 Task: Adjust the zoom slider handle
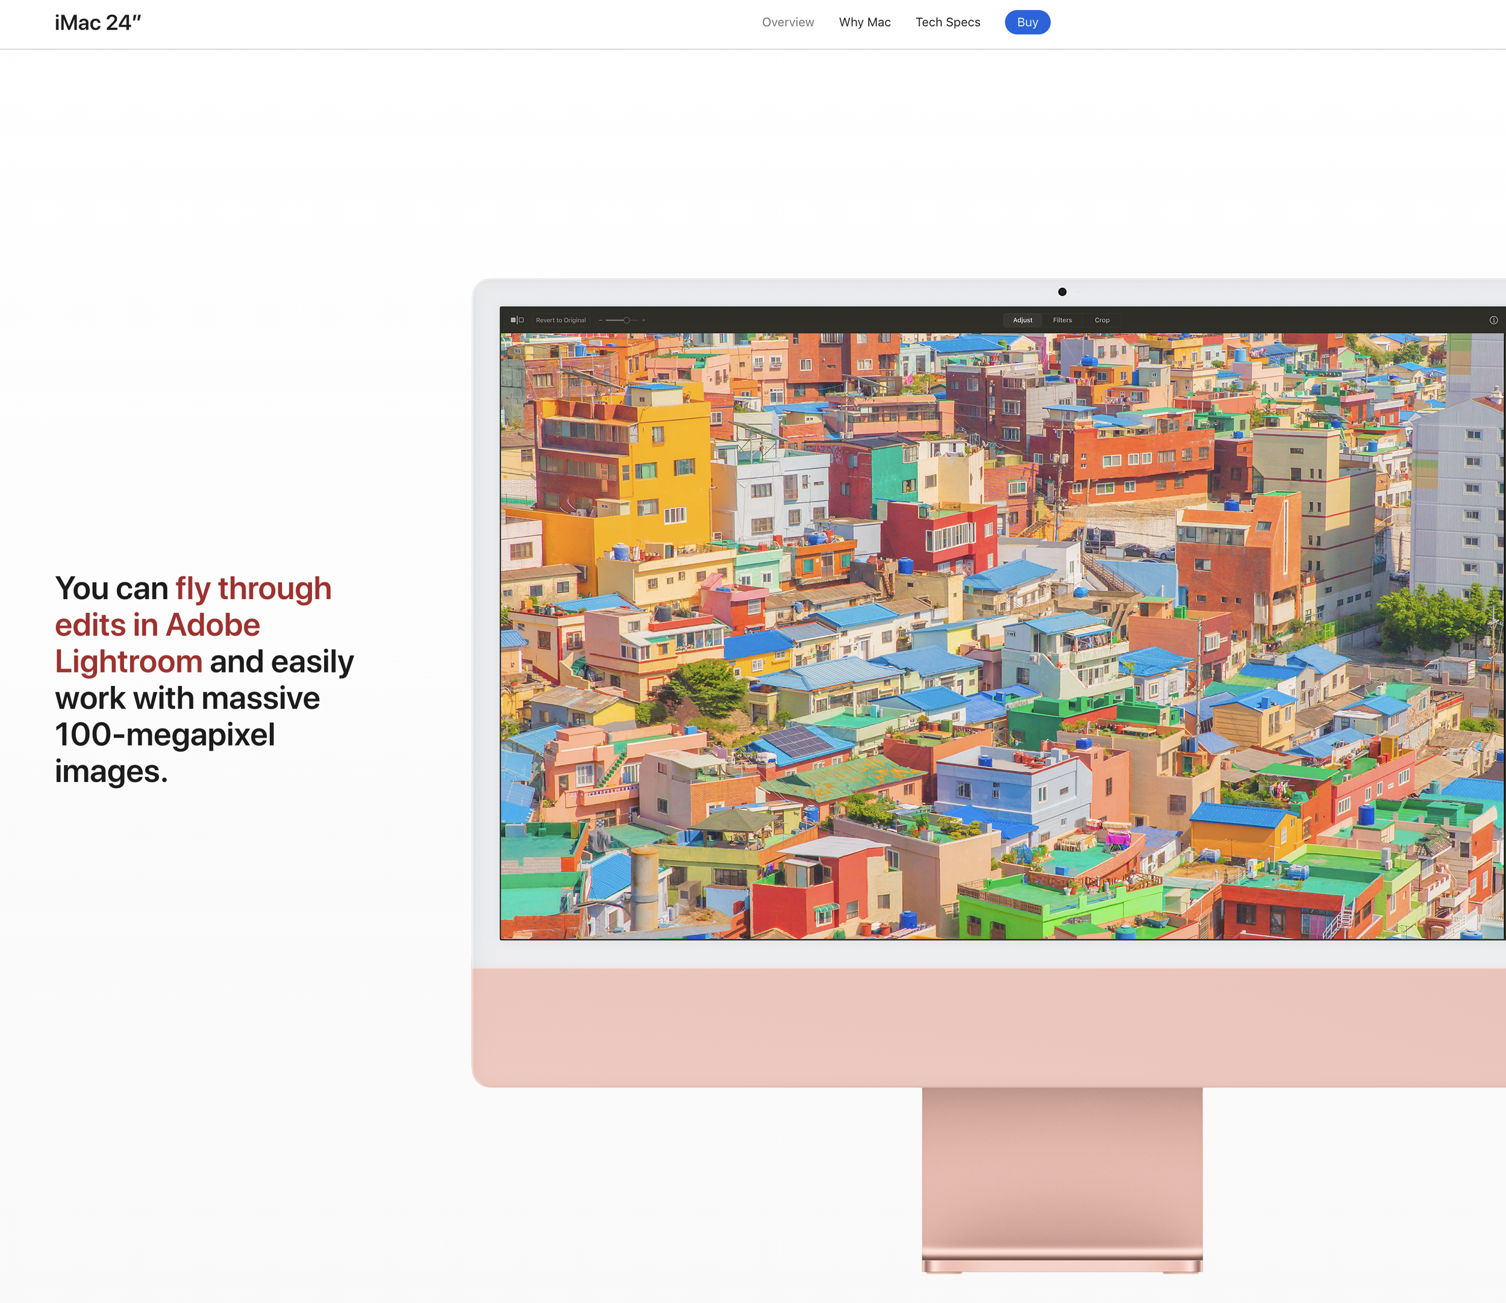[626, 320]
